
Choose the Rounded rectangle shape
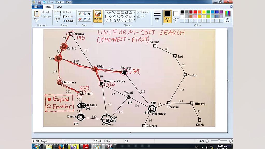click(x=123, y=12)
